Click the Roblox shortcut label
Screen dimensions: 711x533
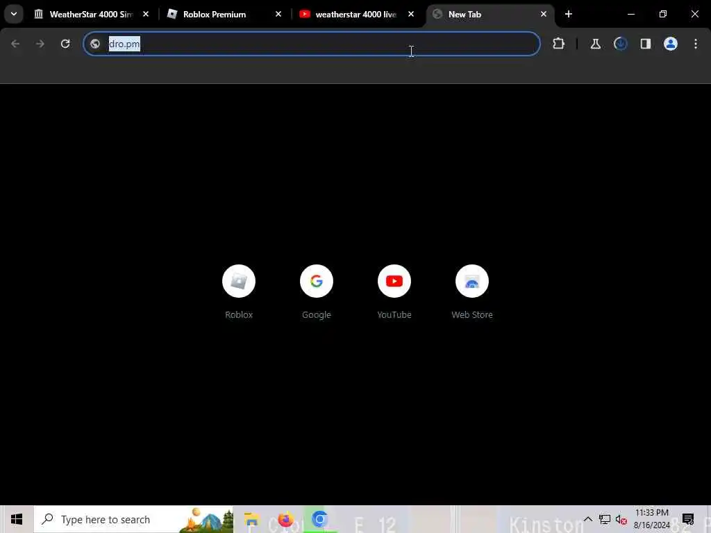coord(239,314)
